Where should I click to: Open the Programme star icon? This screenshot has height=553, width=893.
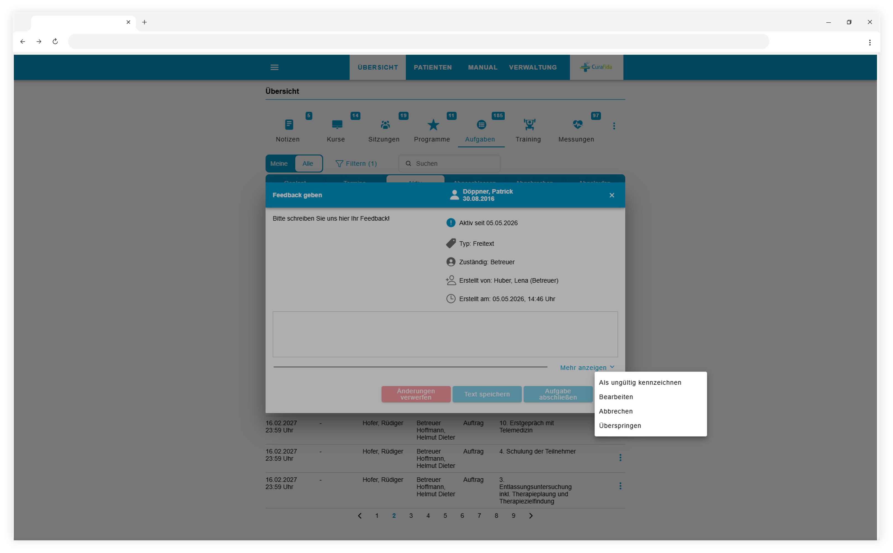point(433,125)
